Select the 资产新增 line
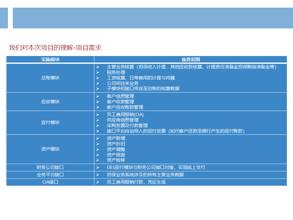Image resolution: width=293 pixels, height=220 pixels. point(116,138)
